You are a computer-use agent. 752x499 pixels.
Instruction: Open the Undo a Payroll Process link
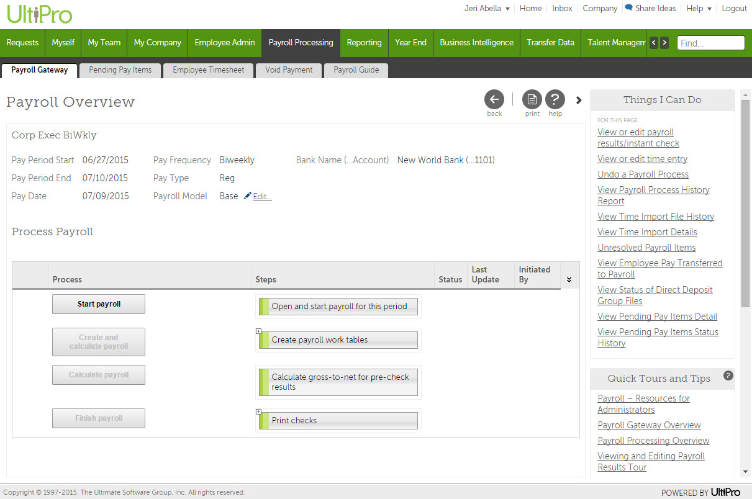tap(643, 174)
